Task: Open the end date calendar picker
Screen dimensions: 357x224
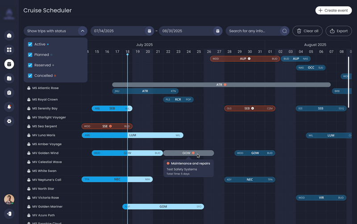Action: (217, 31)
